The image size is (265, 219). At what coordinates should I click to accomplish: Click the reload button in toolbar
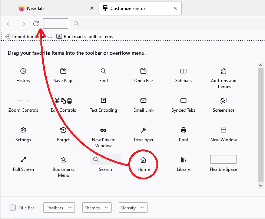point(36,24)
